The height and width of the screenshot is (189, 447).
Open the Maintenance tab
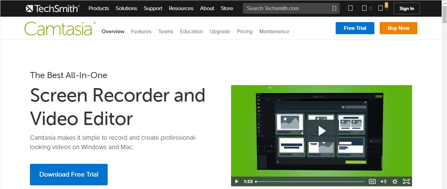tap(274, 31)
